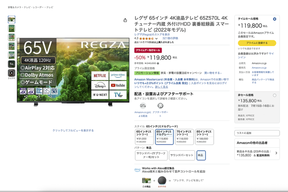Open the add to list dropdown
288x192 pixels.
coord(257,133)
